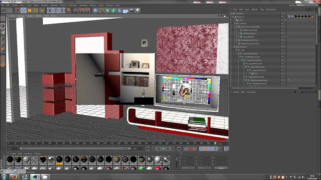Activate the Rotate tool in toolbar
321x180 pixels.
[36, 10]
